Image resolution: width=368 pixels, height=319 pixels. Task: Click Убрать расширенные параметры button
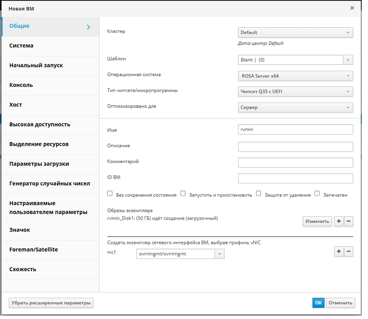(x=51, y=303)
